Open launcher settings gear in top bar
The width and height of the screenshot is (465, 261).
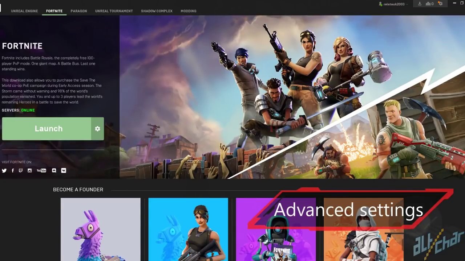[x=440, y=4]
